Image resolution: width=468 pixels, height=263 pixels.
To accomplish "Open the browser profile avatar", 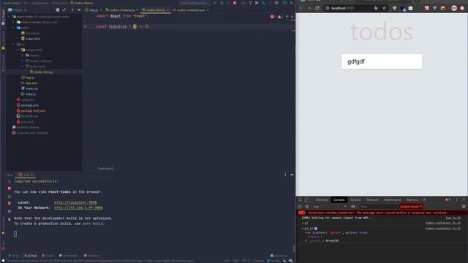I will coord(454,8).
